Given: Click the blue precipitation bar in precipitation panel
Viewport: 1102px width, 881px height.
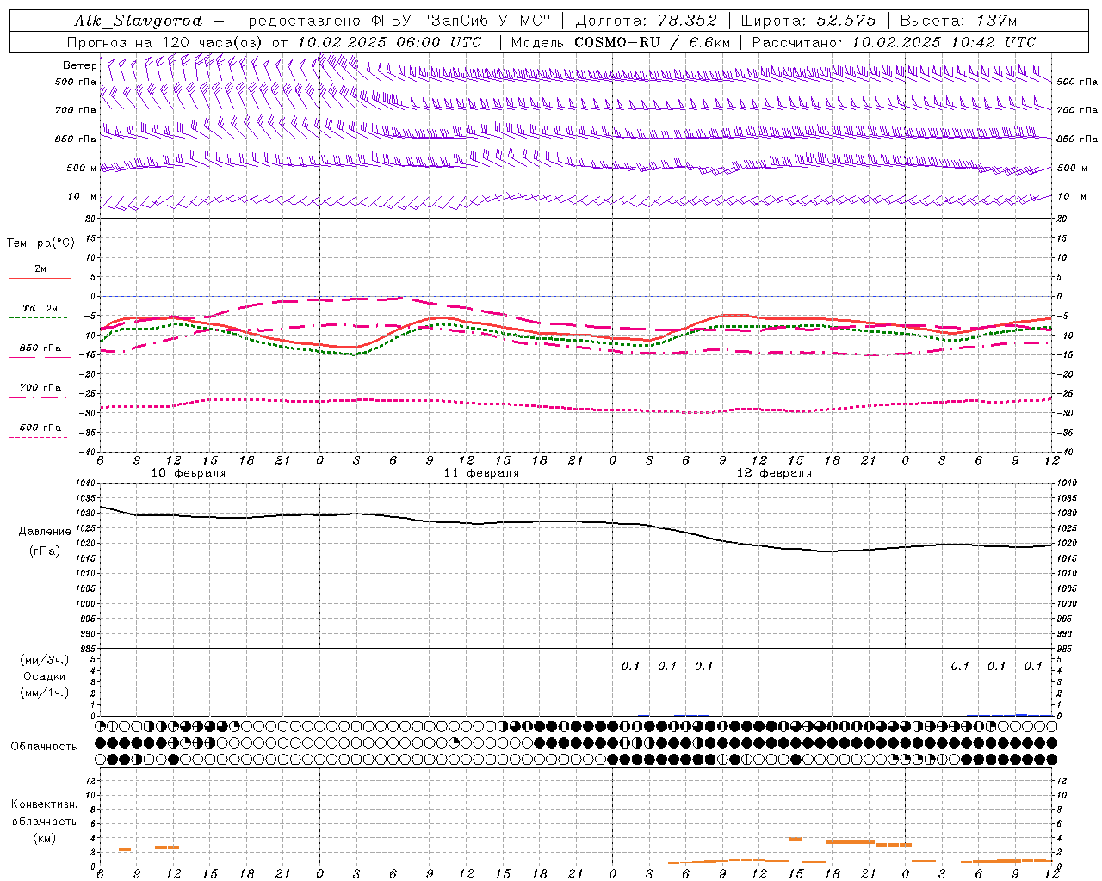Looking at the screenshot, I should [1021, 714].
